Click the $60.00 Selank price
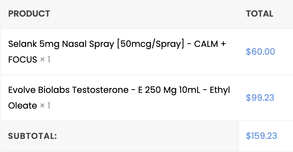Image resolution: width=293 pixels, height=152 pixels. [x=260, y=52]
